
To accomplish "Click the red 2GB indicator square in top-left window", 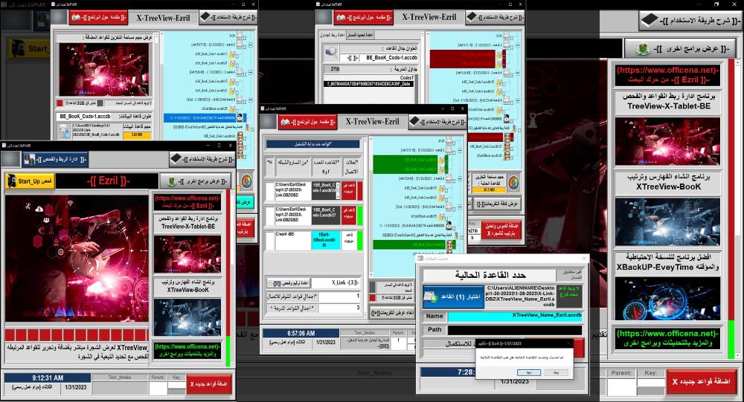I will 60,103.
